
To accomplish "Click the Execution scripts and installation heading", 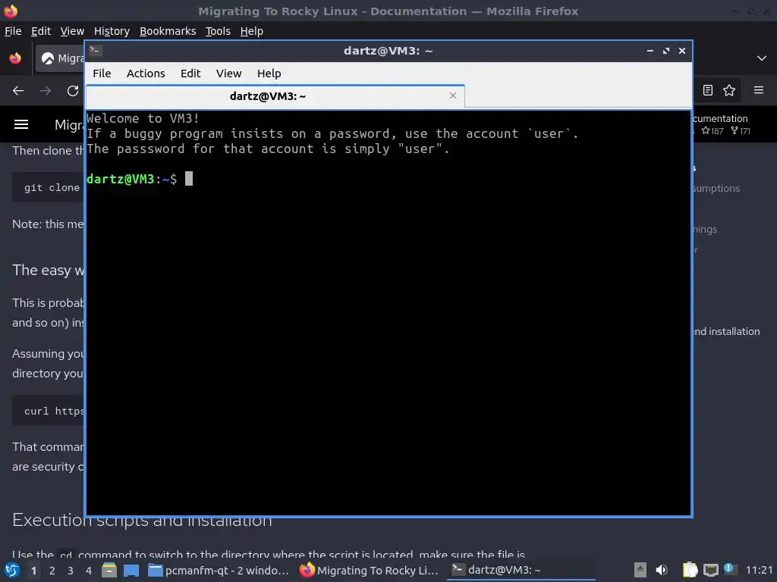I will (x=142, y=520).
